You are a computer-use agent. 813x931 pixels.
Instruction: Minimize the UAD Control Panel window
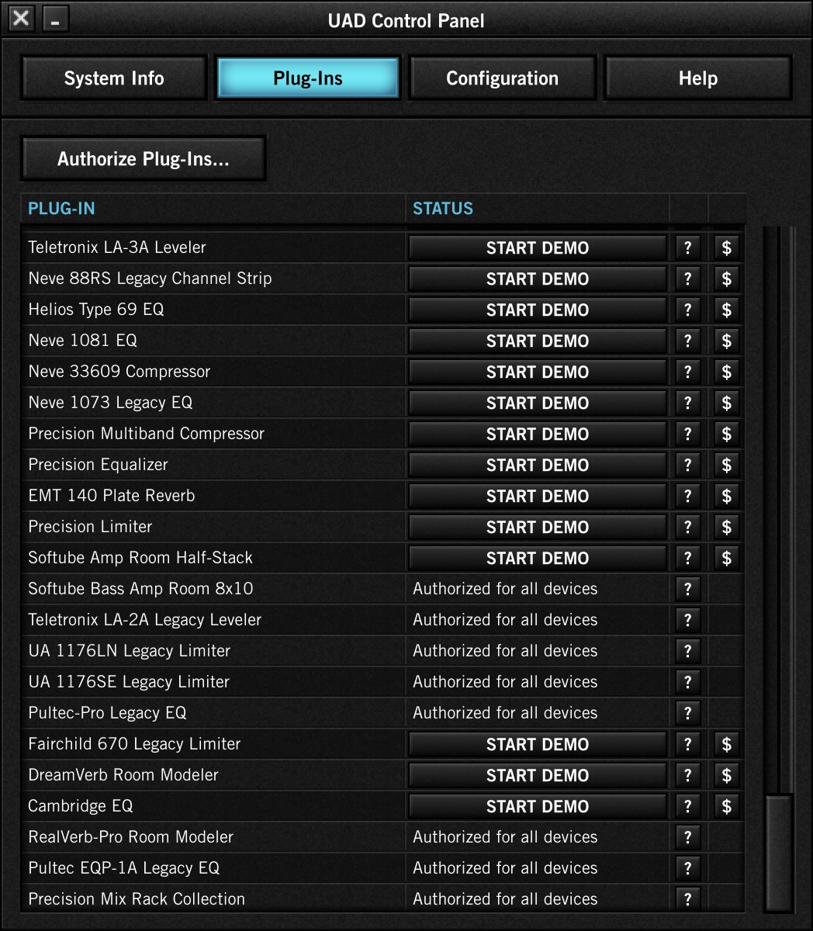point(55,20)
